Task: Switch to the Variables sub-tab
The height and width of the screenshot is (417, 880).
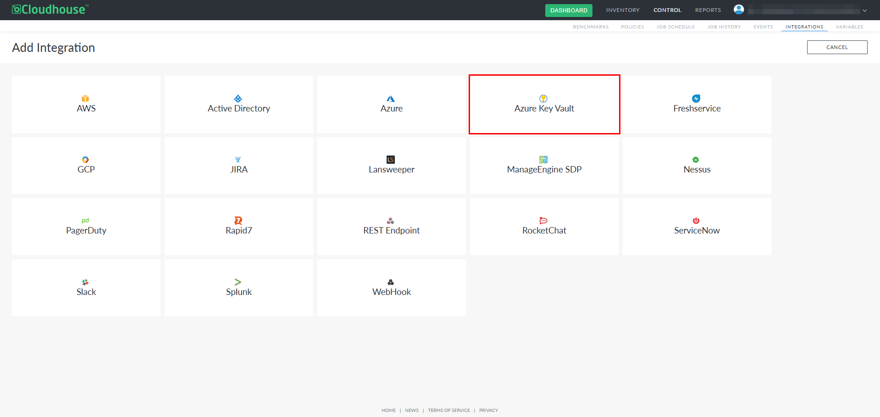Action: [x=849, y=27]
